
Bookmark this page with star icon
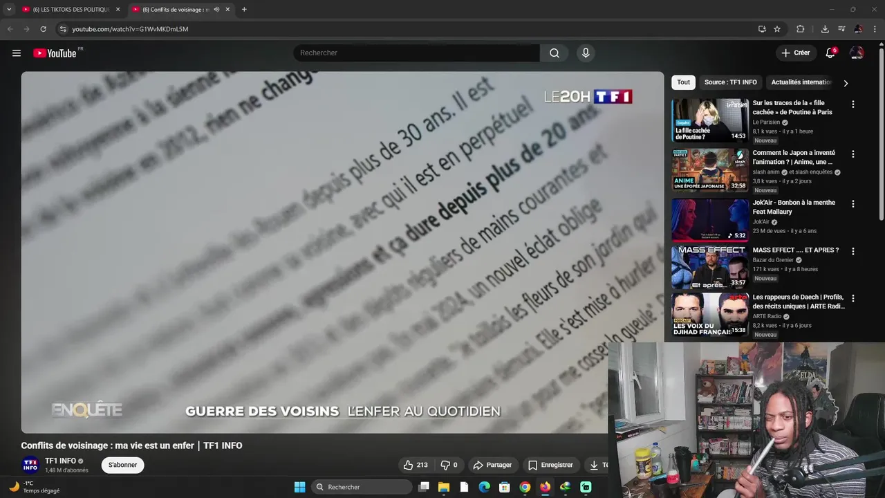pyautogui.click(x=777, y=29)
